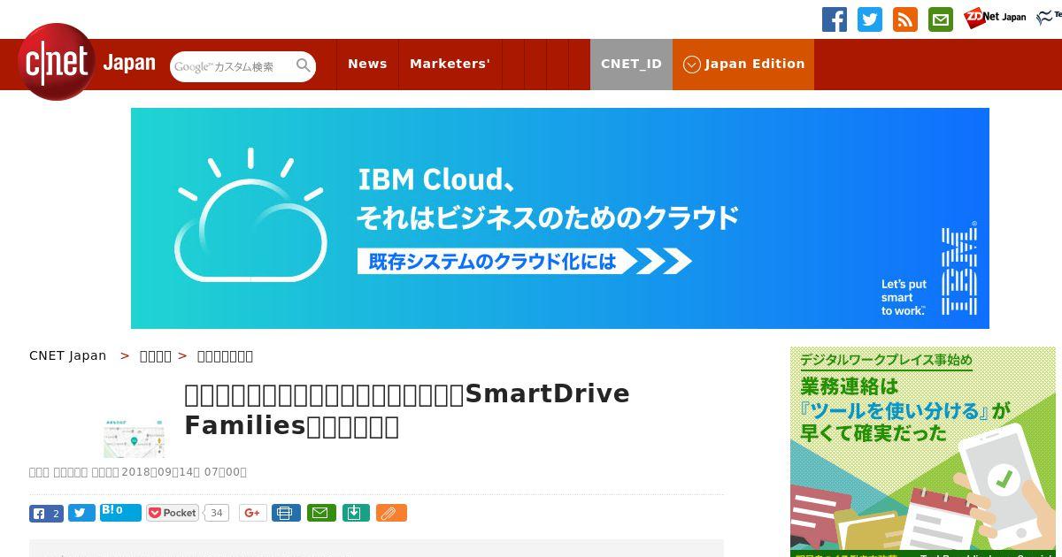The width and height of the screenshot is (1062, 557).
Task: Open newsletter mail icon in header
Action: (941, 19)
